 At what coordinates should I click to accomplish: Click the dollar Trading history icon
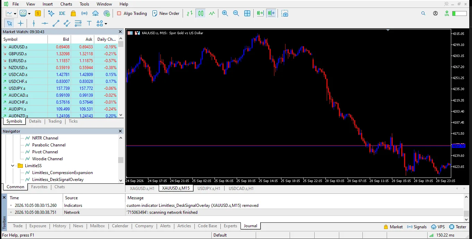[x=38, y=13]
